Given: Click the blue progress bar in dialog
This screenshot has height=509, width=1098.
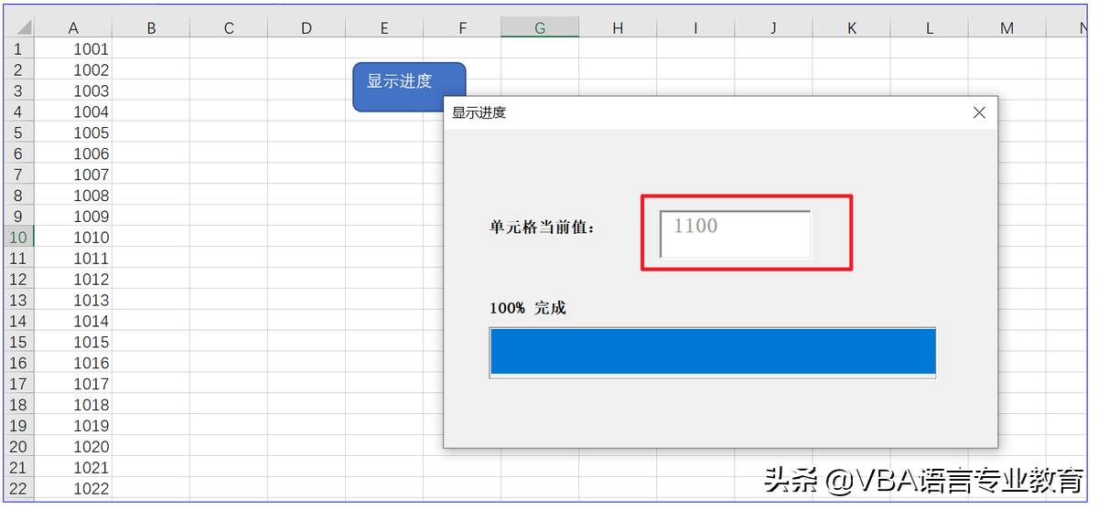Looking at the screenshot, I should pyautogui.click(x=713, y=352).
